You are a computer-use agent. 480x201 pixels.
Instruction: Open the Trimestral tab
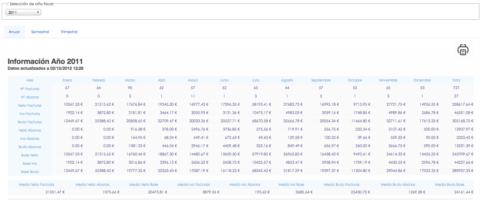tap(69, 32)
